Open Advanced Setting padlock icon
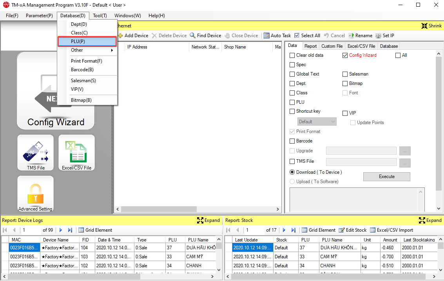444x281 pixels. pyautogui.click(x=35, y=194)
